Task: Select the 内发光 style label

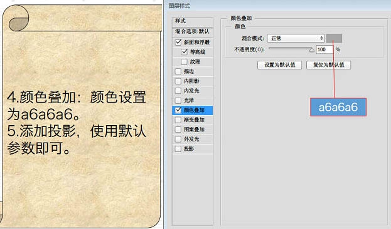Action: [x=191, y=91]
